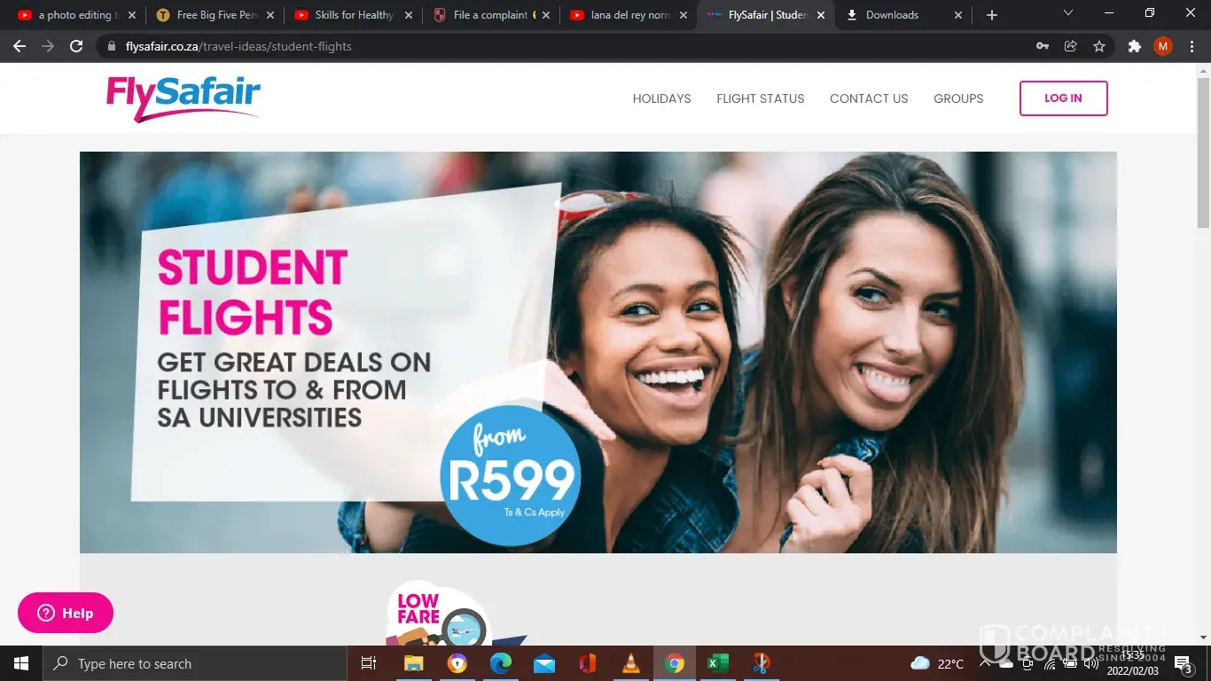Bookmark this page with the star icon
This screenshot has width=1211, height=681.
click(1099, 46)
